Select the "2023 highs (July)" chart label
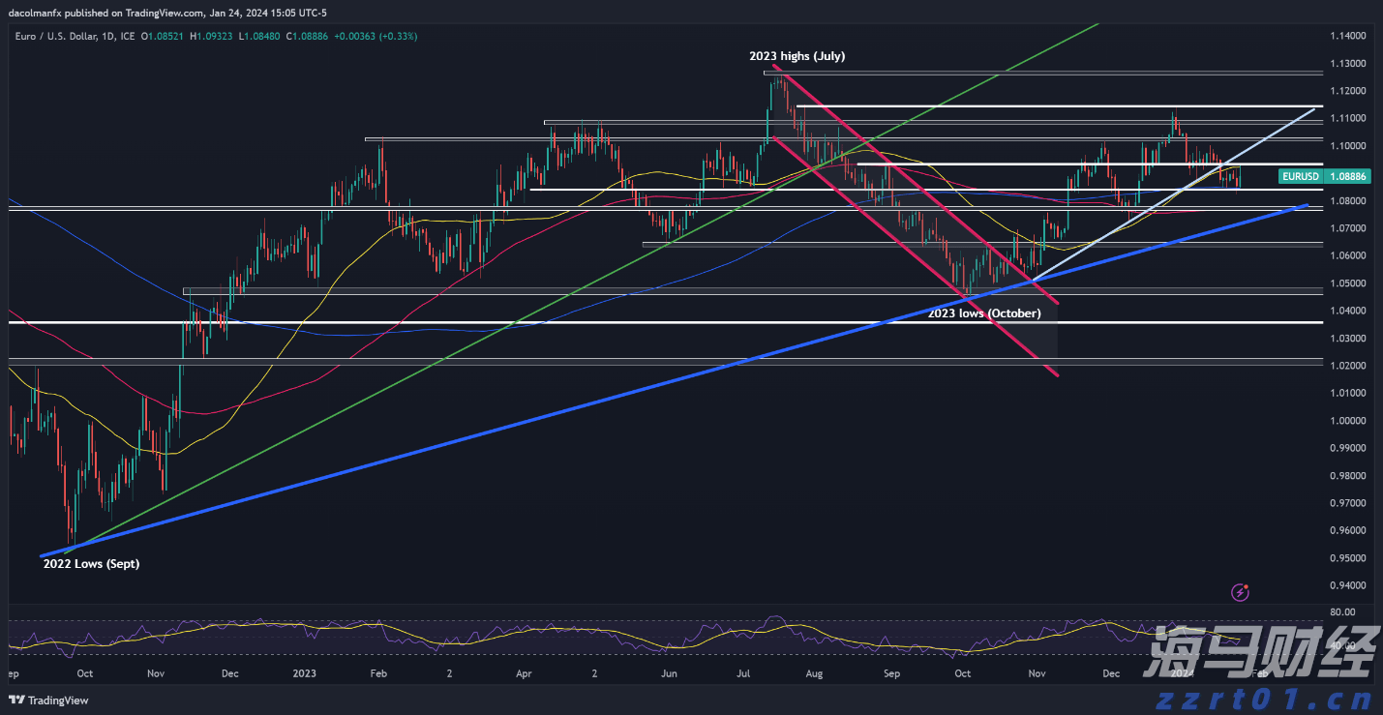 [x=797, y=56]
